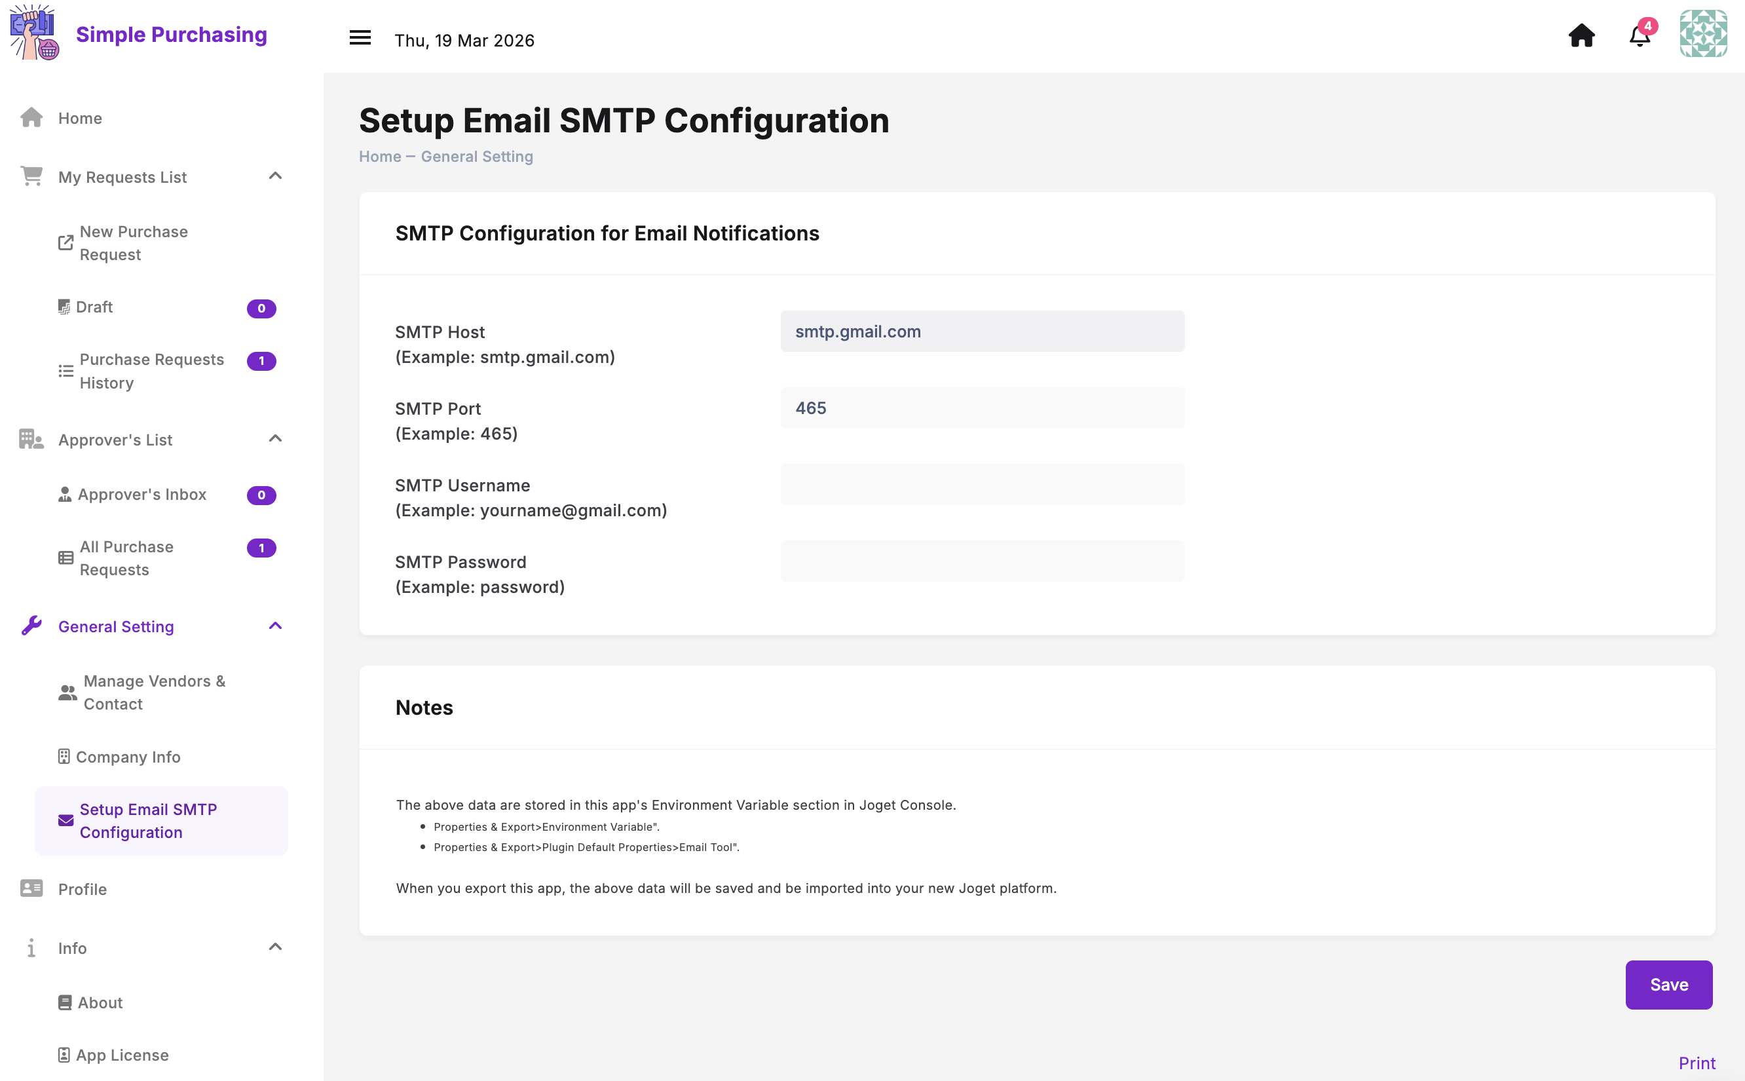Viewport: 1745px width, 1081px height.
Task: Open the user avatar in header
Action: click(1703, 33)
